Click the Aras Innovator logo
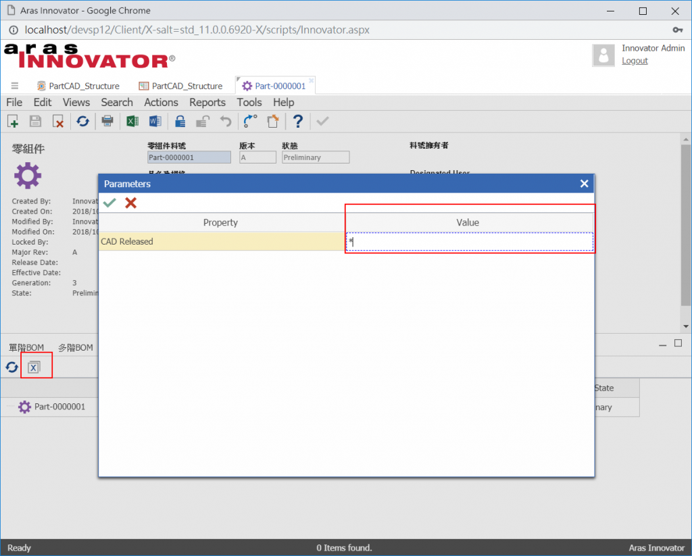This screenshot has height=556, width=692. click(90, 56)
